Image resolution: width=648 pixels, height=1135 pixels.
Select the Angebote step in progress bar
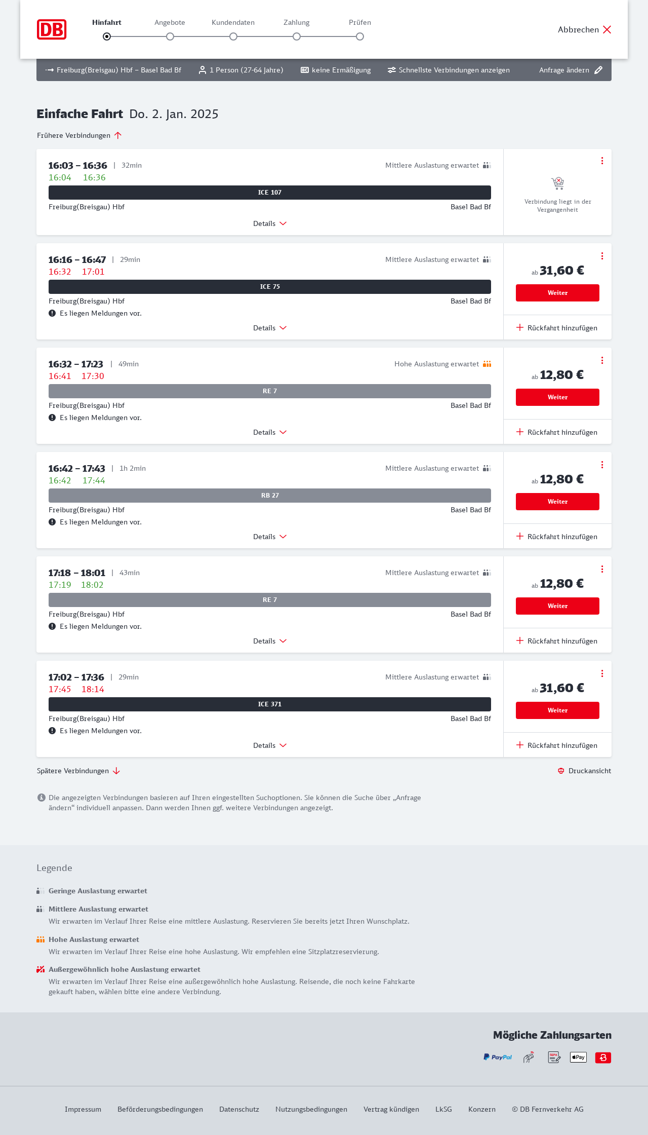pyautogui.click(x=170, y=36)
